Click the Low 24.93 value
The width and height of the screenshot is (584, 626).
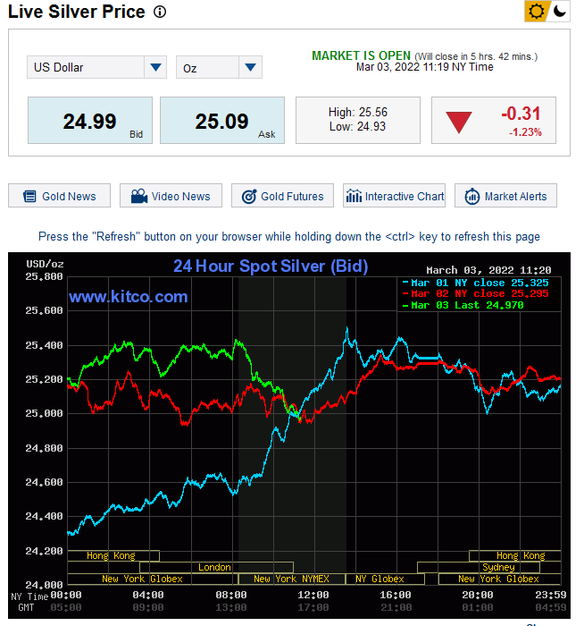[357, 127]
